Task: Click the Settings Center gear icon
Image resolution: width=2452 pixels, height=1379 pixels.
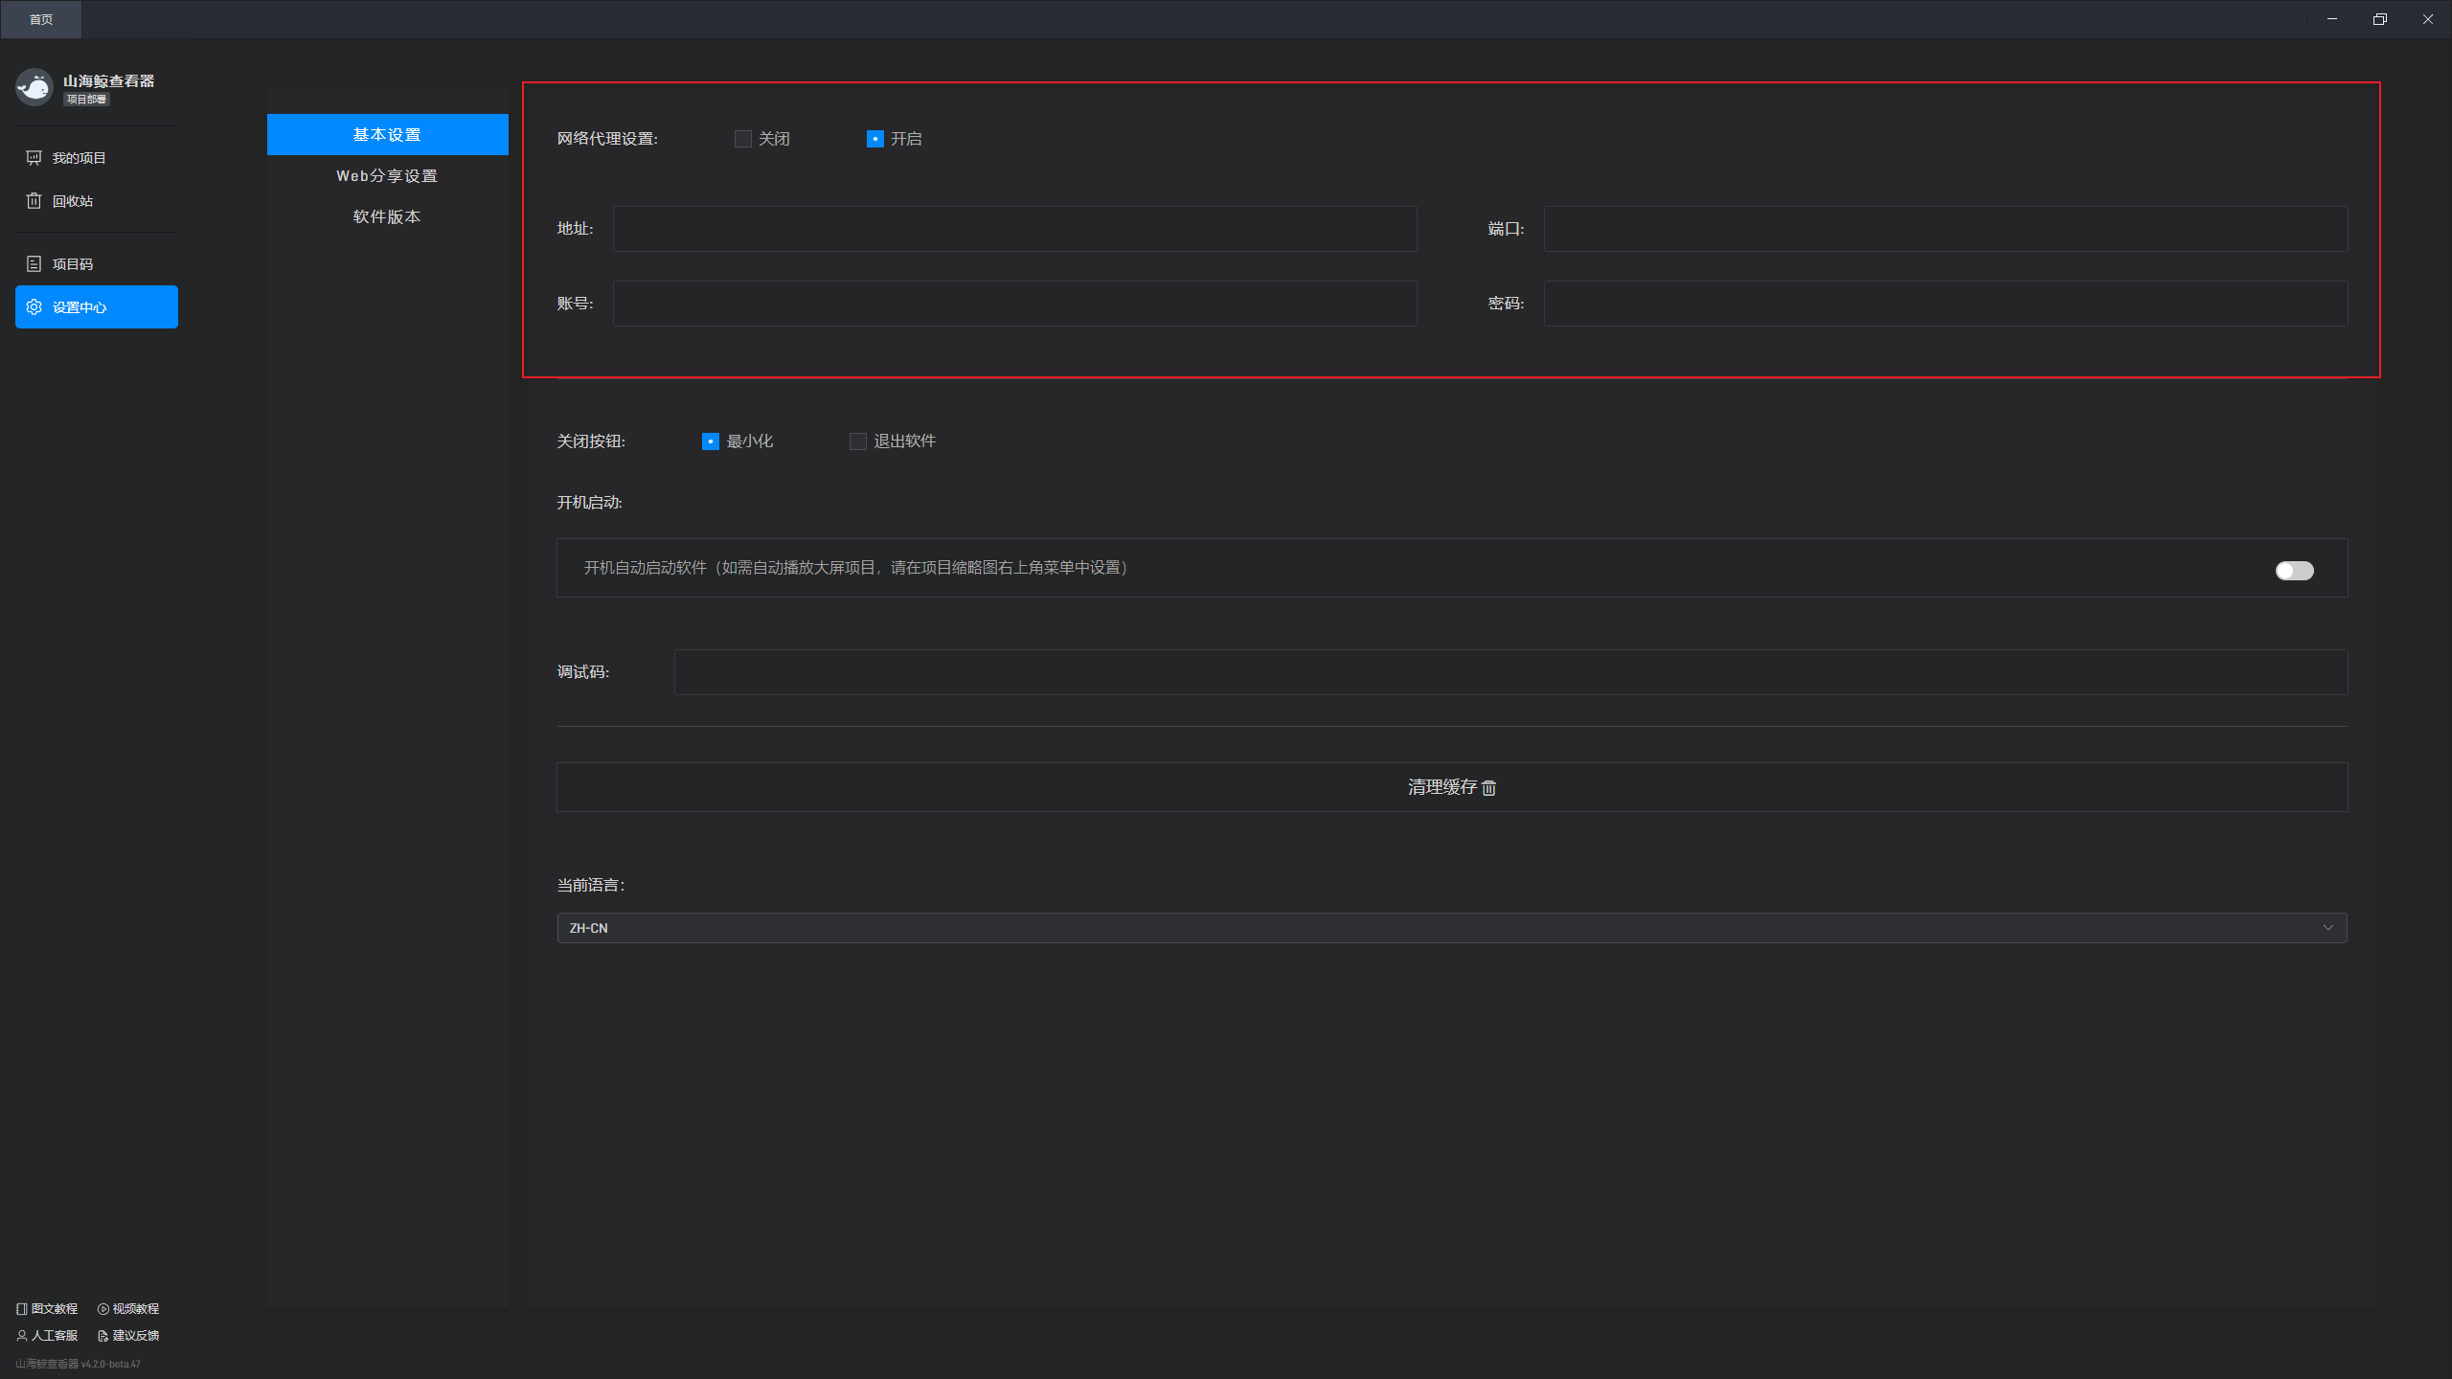Action: click(x=34, y=307)
